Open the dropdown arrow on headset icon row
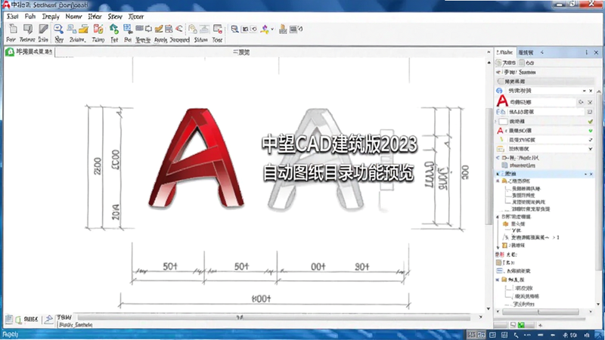The image size is (605, 340). (x=584, y=91)
